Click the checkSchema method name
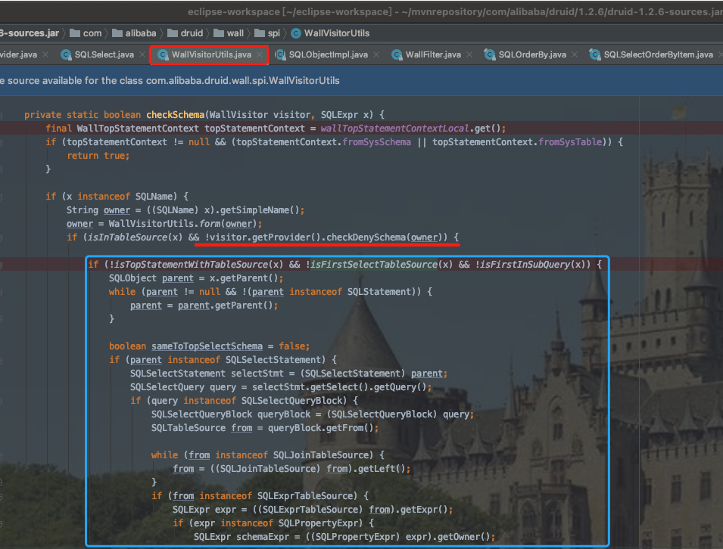The width and height of the screenshot is (723, 549). [175, 115]
